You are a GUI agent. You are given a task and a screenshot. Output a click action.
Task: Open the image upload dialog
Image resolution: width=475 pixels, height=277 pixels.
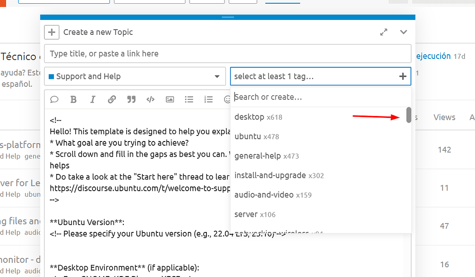170,99
